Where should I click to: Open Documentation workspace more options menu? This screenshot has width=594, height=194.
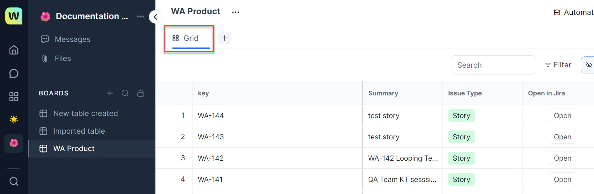[x=141, y=16]
